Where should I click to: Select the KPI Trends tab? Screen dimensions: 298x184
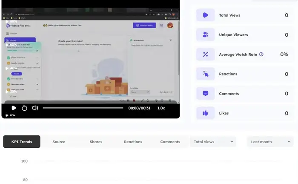pos(22,142)
